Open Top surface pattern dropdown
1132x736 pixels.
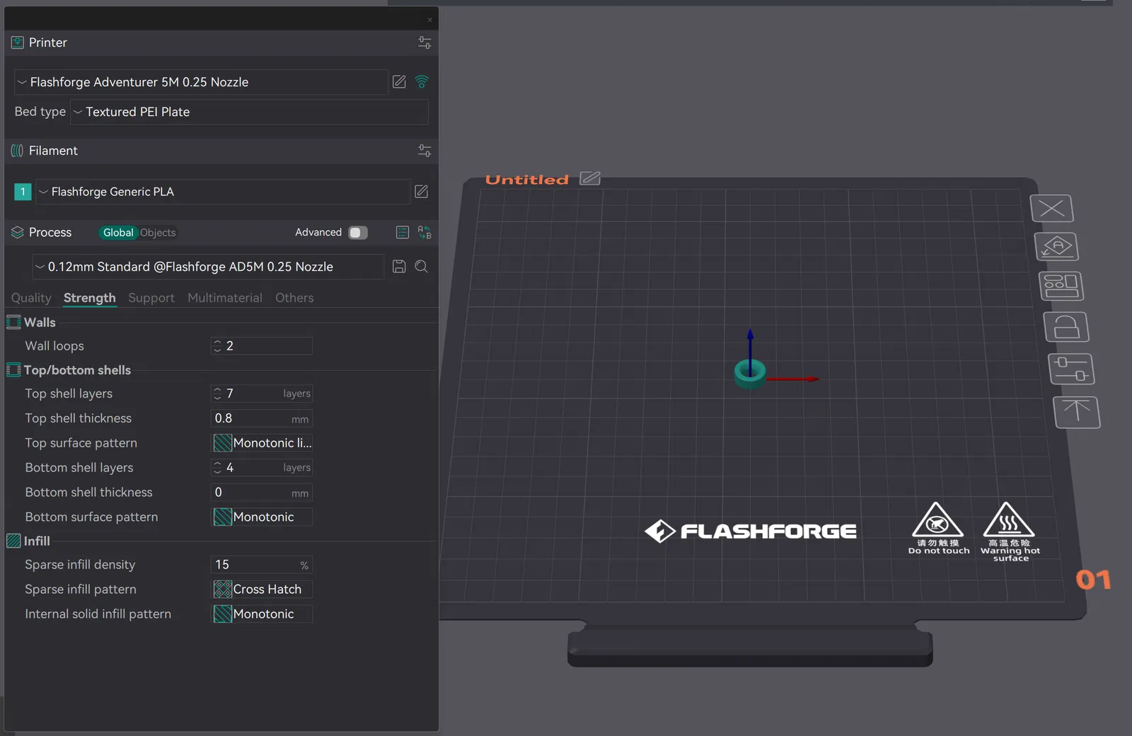pos(262,443)
